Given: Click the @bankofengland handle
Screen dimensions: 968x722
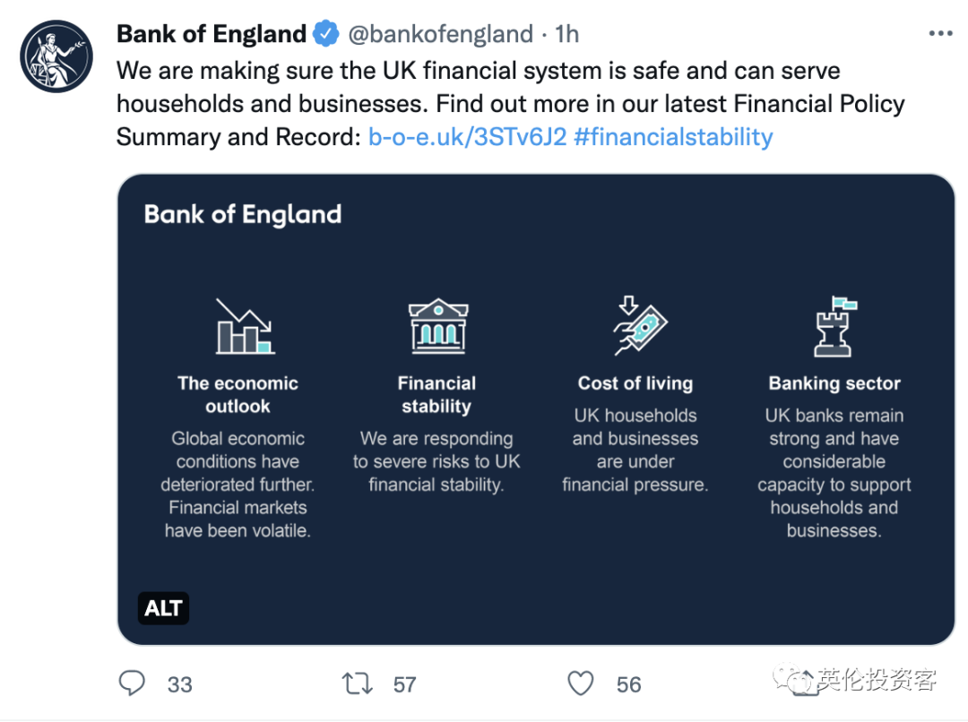Looking at the screenshot, I should click(x=440, y=34).
